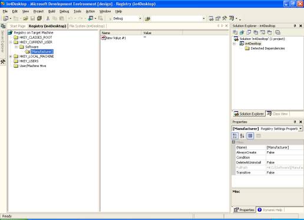This screenshot has width=304, height=220.
Task: Open the Action menu
Action: pos(90,11)
